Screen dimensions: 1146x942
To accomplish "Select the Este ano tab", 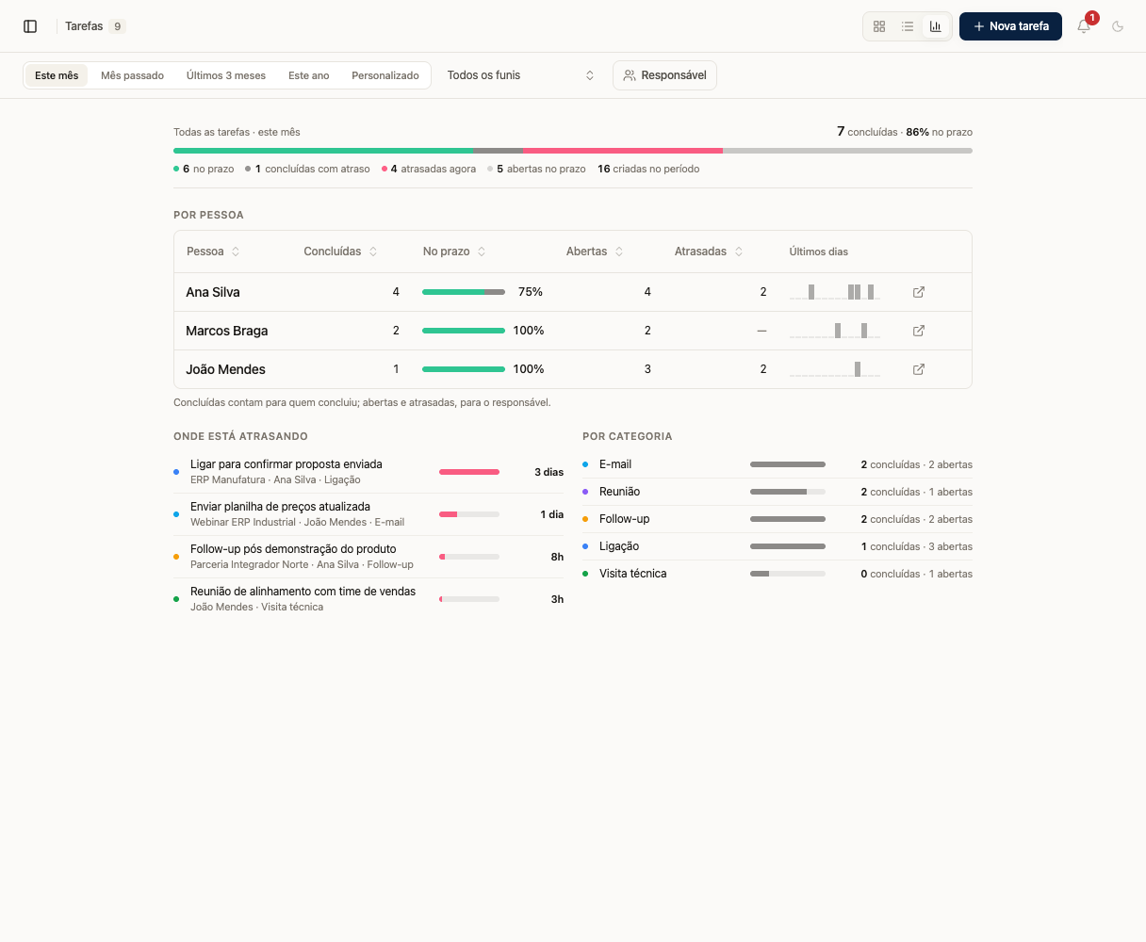I will pyautogui.click(x=309, y=75).
